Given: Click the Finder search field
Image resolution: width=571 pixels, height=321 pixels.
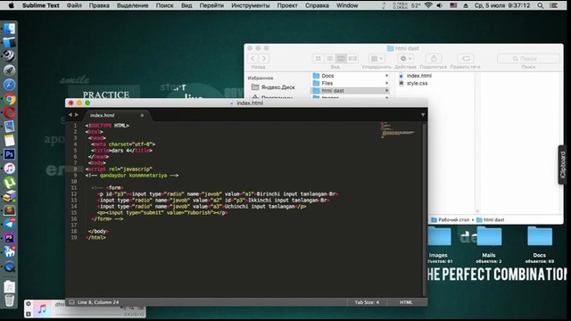Looking at the screenshot, I should pos(528,58).
